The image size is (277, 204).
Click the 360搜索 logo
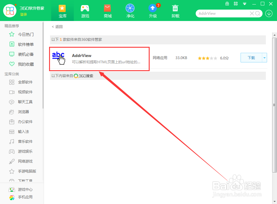(84, 76)
